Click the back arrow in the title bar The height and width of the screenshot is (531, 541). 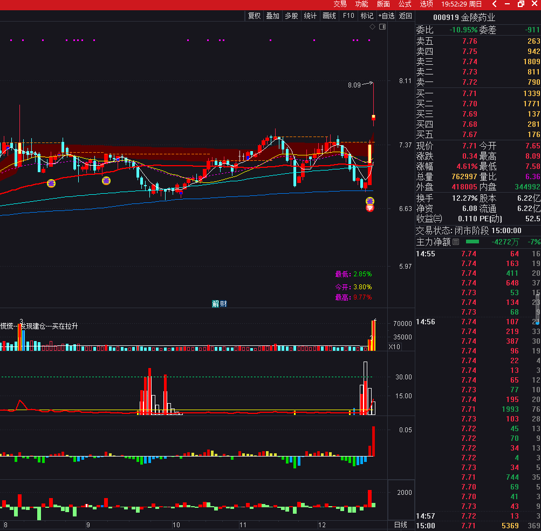[x=494, y=4]
